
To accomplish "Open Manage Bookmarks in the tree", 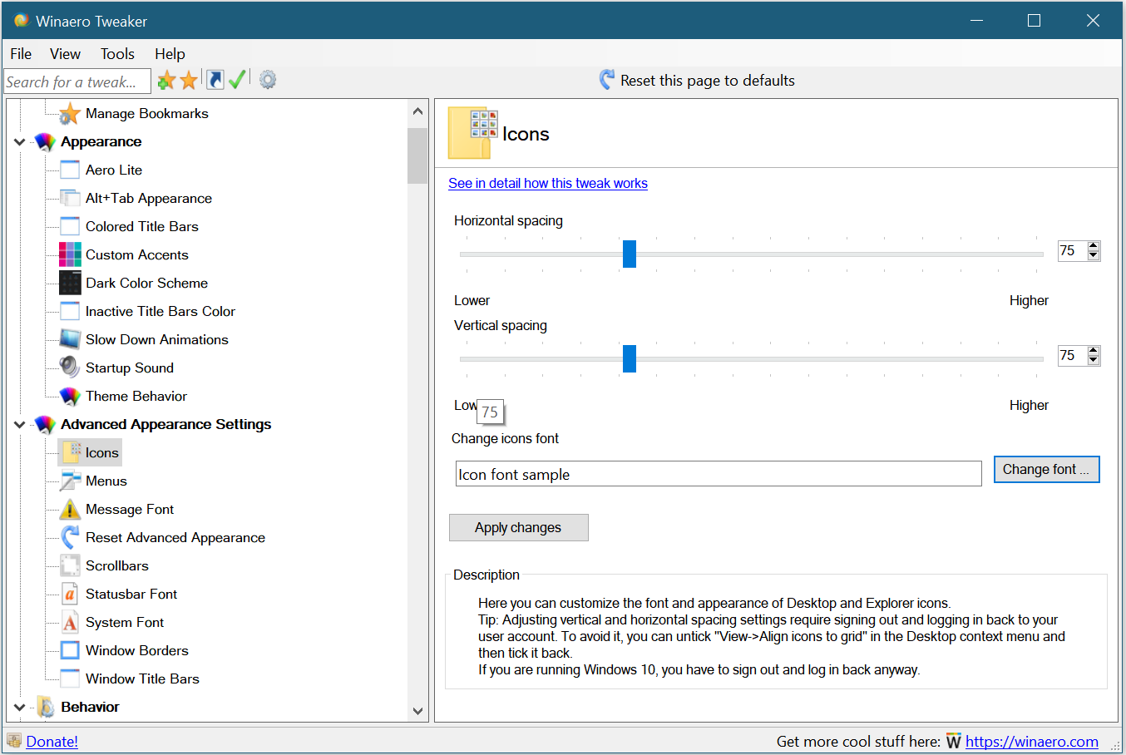I will 146,114.
